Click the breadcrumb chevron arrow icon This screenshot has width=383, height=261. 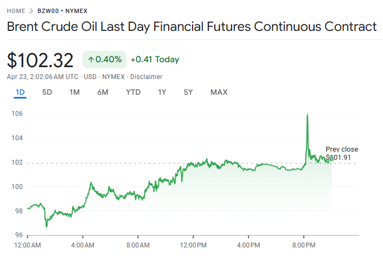(31, 11)
